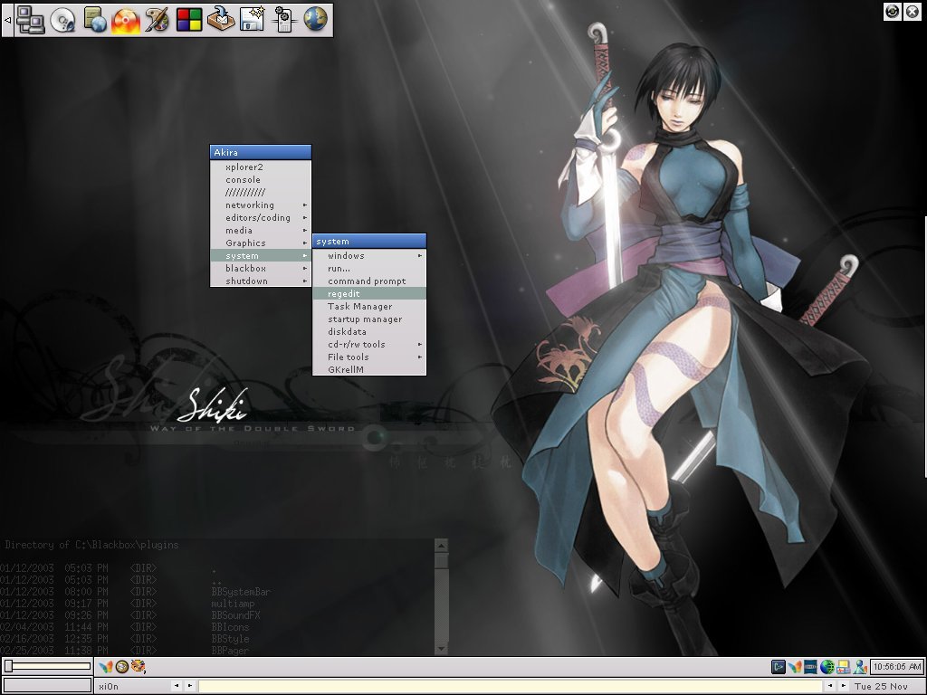Click console scrollbar up arrow

coord(441,545)
